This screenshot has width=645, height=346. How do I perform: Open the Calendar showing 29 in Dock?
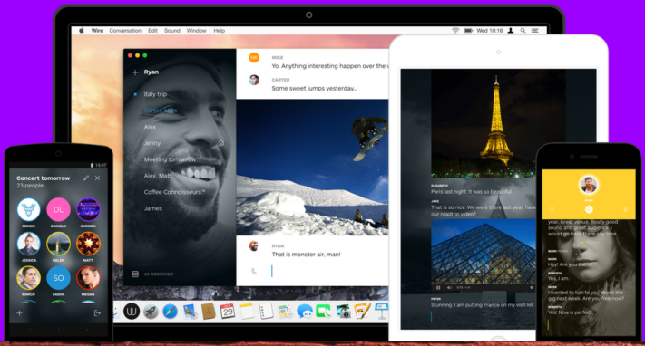(228, 312)
